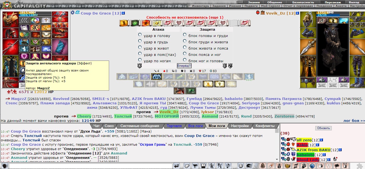Screen dimensions: 365x169
Task: Switch to the Союз tab
Action: (x=109, y=126)
